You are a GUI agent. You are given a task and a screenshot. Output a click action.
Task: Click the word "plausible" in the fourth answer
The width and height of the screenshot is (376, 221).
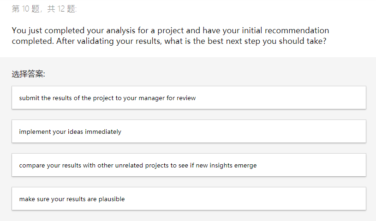click(x=111, y=199)
